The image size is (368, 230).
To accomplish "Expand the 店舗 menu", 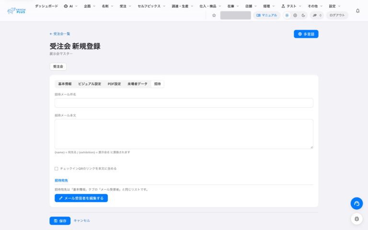I will coord(251,6).
